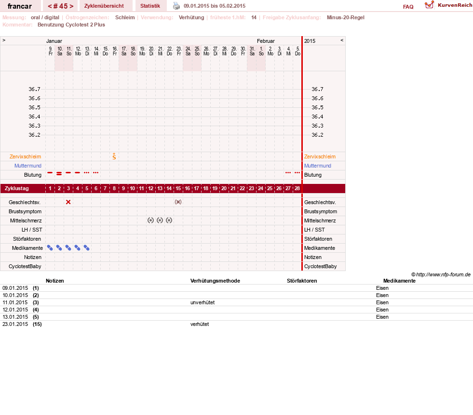Click the Mittelschmerz marker on cycle day 12

click(x=150, y=220)
